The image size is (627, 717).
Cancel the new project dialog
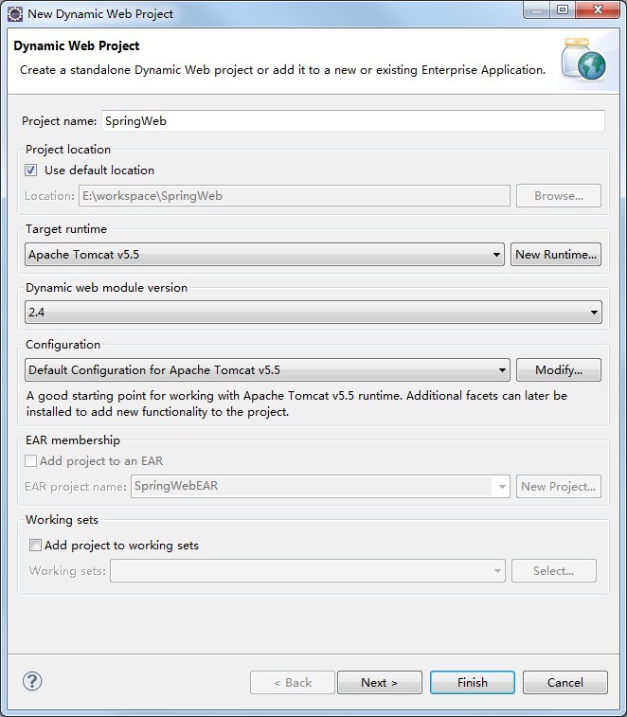[x=564, y=682]
